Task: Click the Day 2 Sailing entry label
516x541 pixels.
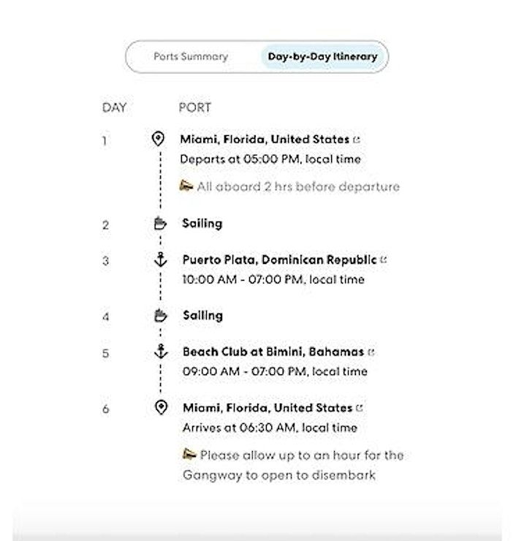Action: [x=202, y=224]
